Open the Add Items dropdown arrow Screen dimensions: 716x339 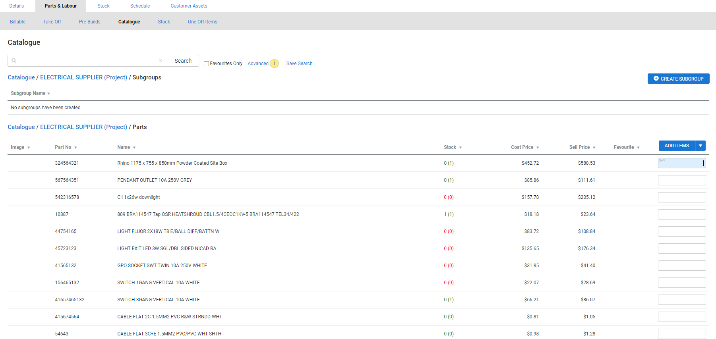[701, 146]
